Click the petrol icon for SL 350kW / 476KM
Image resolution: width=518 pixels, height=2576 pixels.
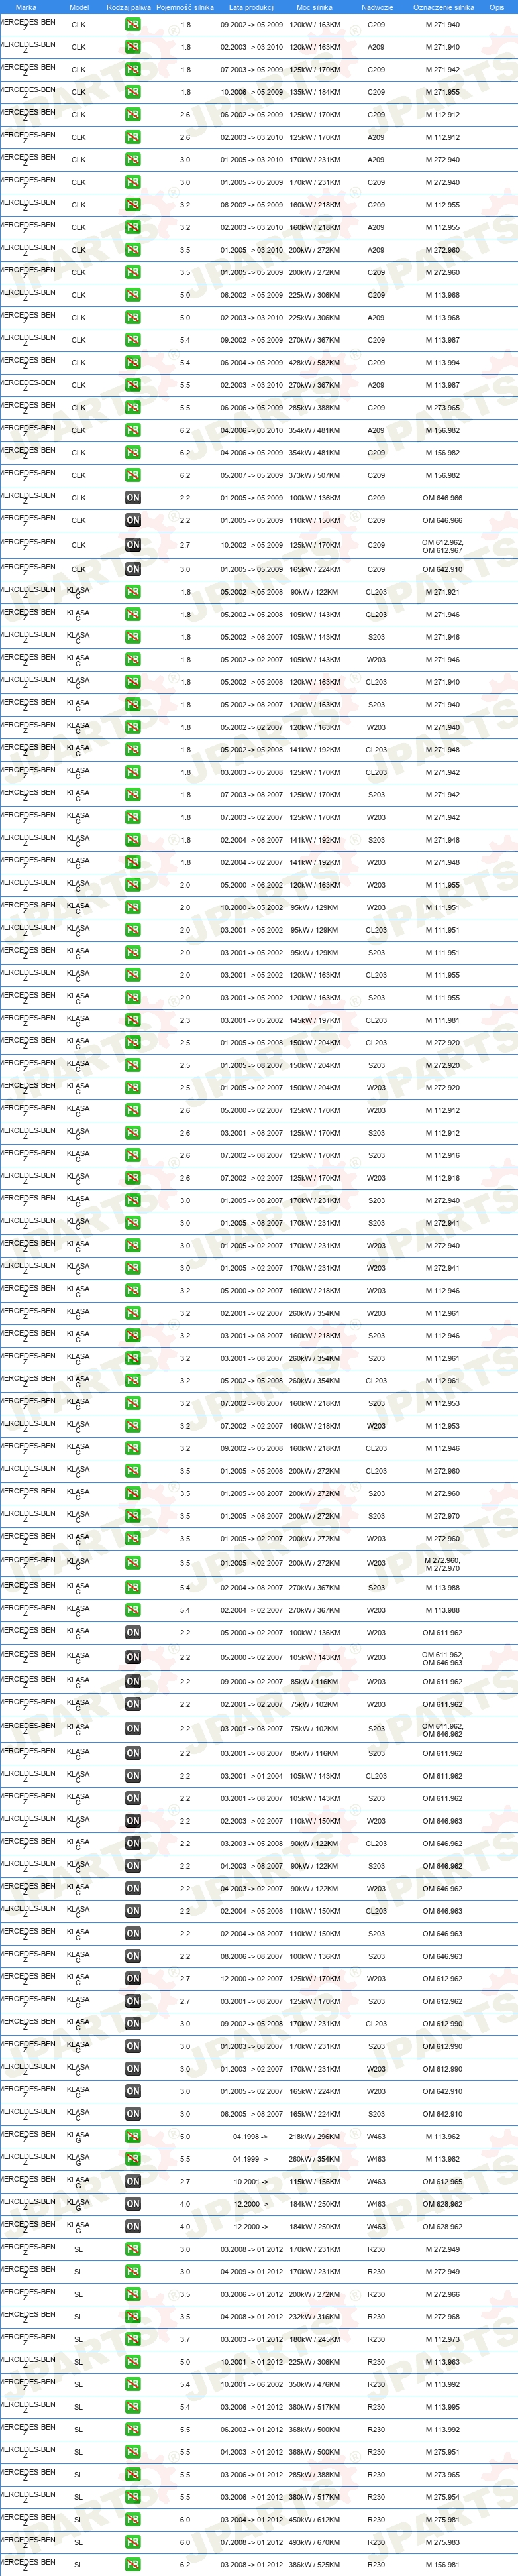click(133, 2384)
